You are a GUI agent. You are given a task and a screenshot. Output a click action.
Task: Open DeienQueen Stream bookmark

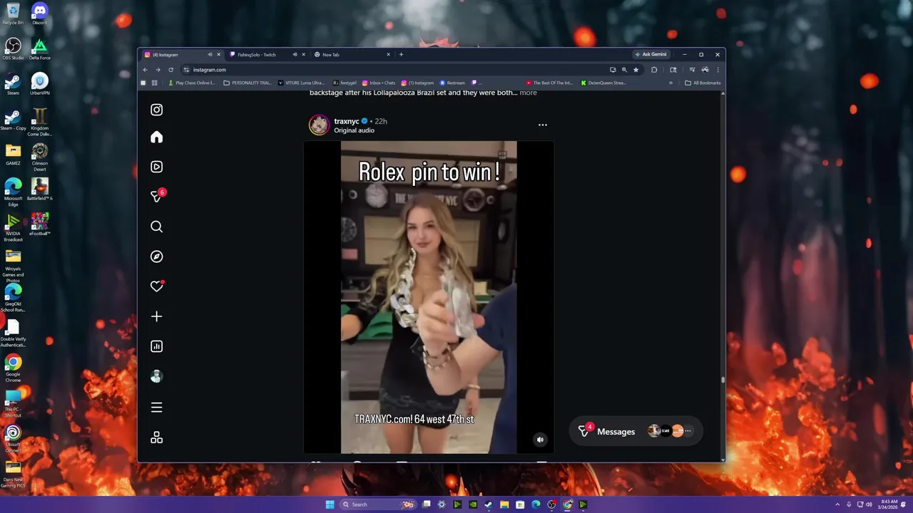[603, 83]
